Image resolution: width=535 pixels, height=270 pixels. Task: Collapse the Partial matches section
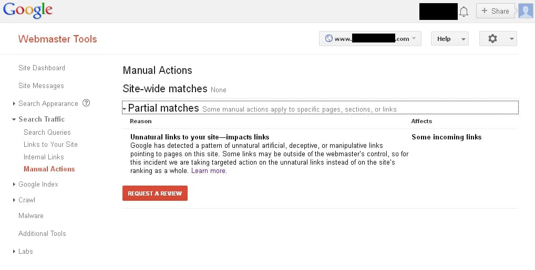(125, 109)
